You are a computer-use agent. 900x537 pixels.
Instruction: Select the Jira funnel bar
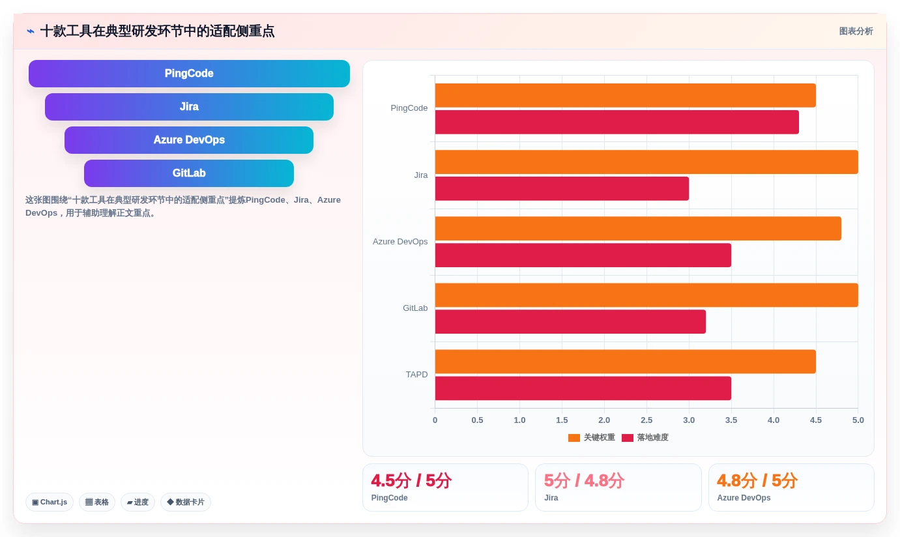click(x=189, y=107)
